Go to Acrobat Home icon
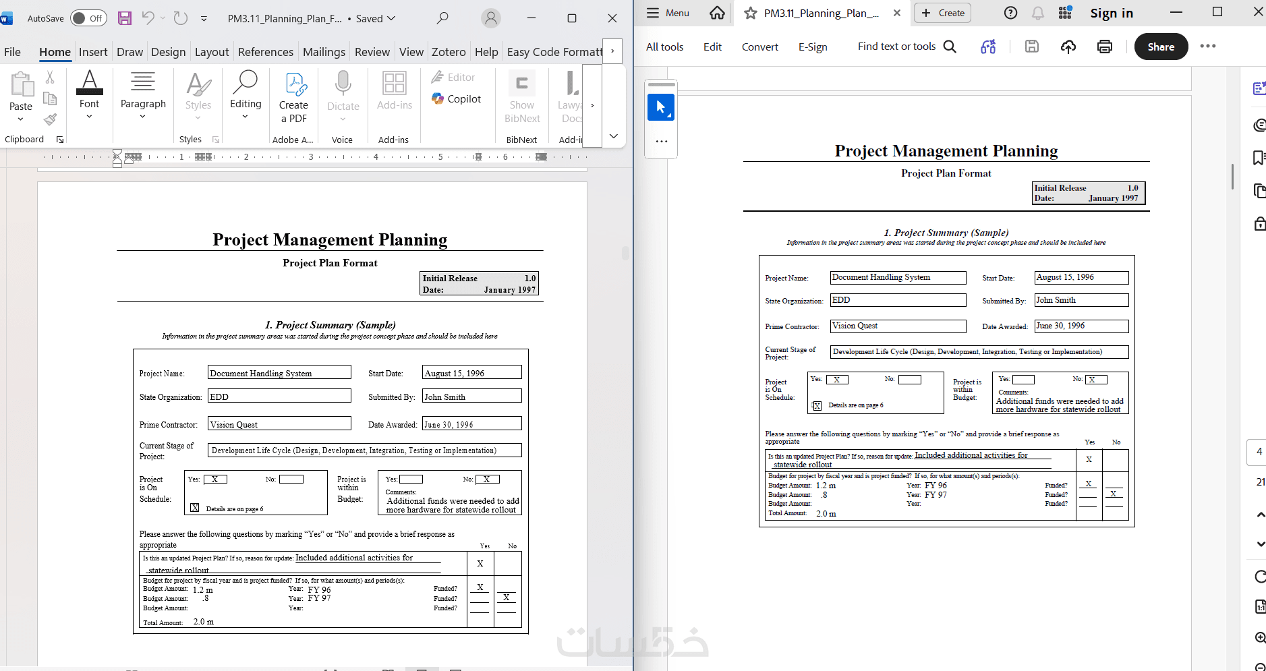 coord(718,13)
